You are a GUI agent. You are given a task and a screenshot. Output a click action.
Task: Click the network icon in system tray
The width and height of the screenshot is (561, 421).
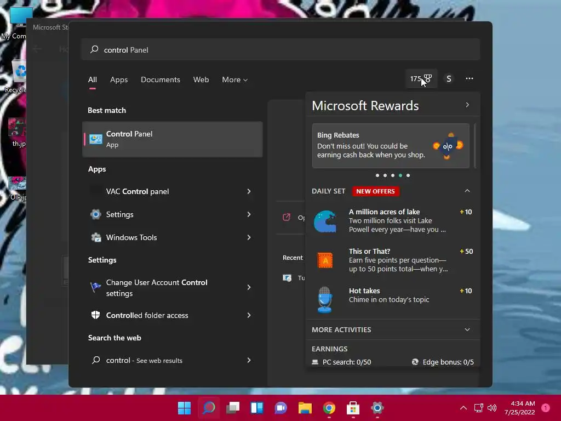pyautogui.click(x=478, y=408)
